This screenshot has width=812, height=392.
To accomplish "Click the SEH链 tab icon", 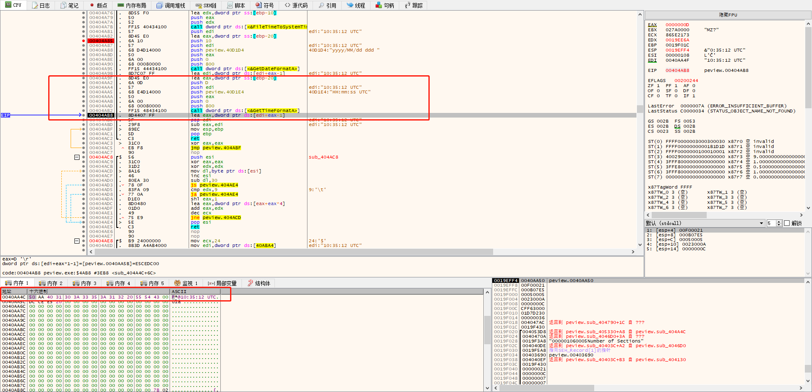I will 199,5.
